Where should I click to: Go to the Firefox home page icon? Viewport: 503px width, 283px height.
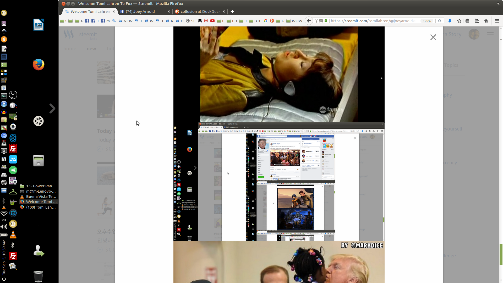click(x=486, y=21)
